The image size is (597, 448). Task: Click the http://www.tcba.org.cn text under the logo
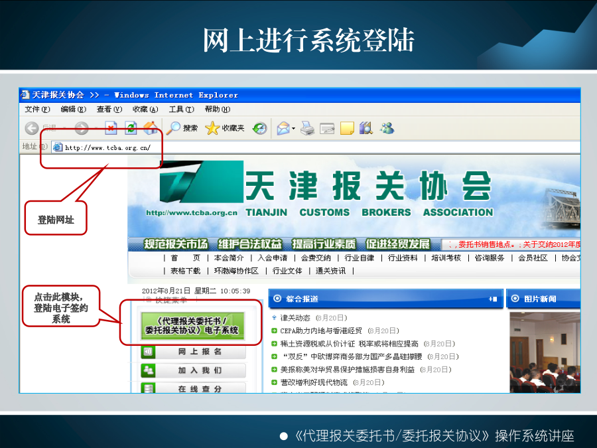tap(192, 212)
